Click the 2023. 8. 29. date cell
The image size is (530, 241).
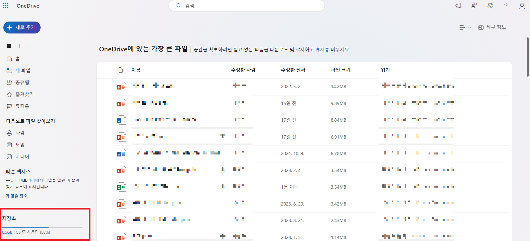pyautogui.click(x=293, y=204)
